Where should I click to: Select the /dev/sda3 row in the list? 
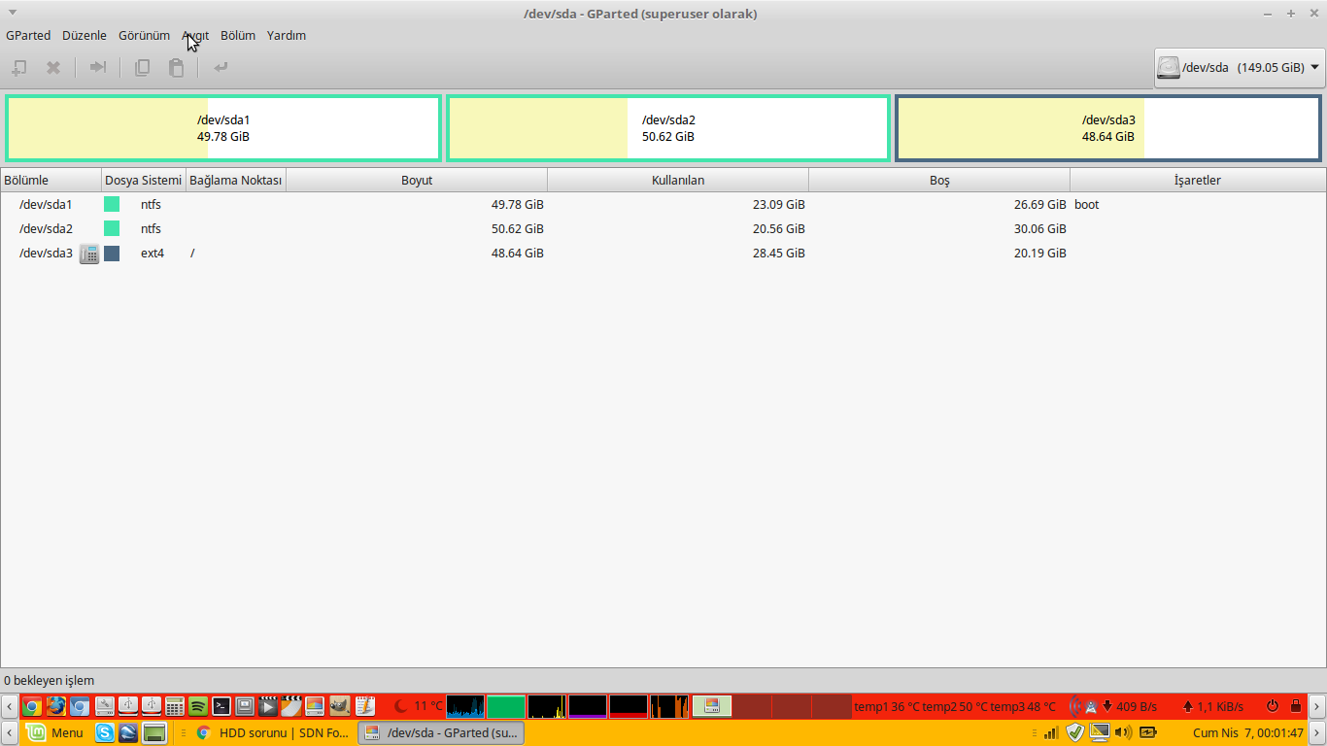(663, 253)
